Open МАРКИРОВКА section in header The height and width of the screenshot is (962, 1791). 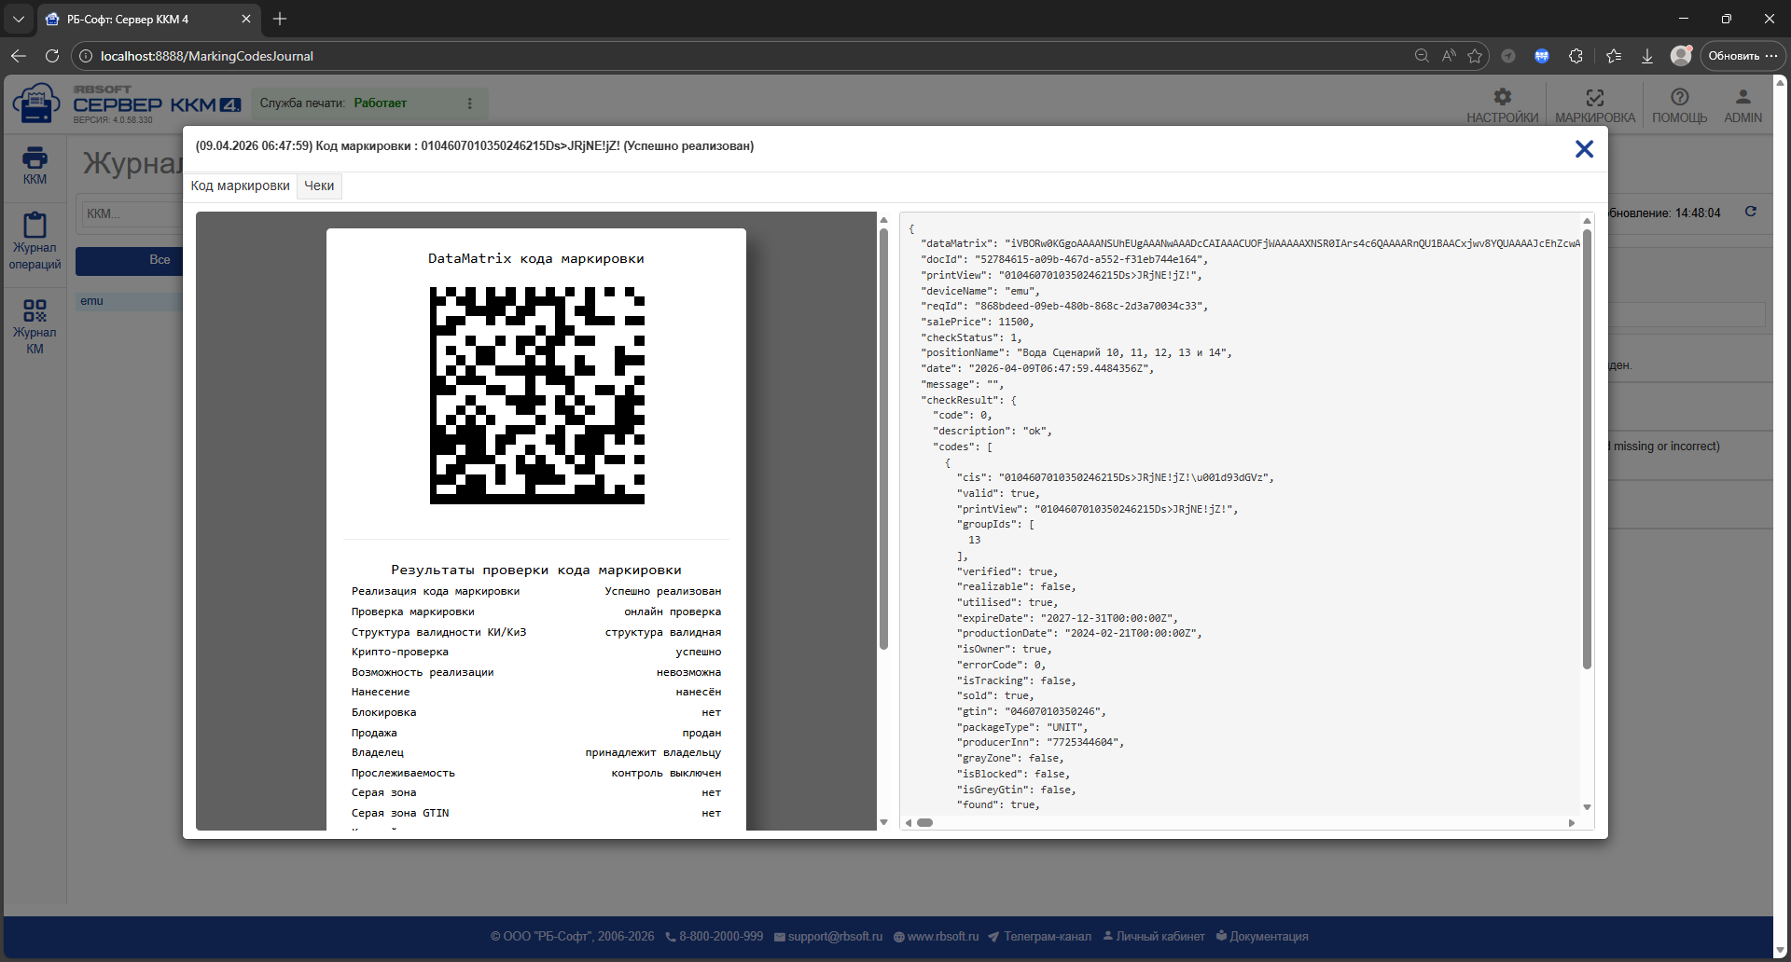pos(1595,105)
